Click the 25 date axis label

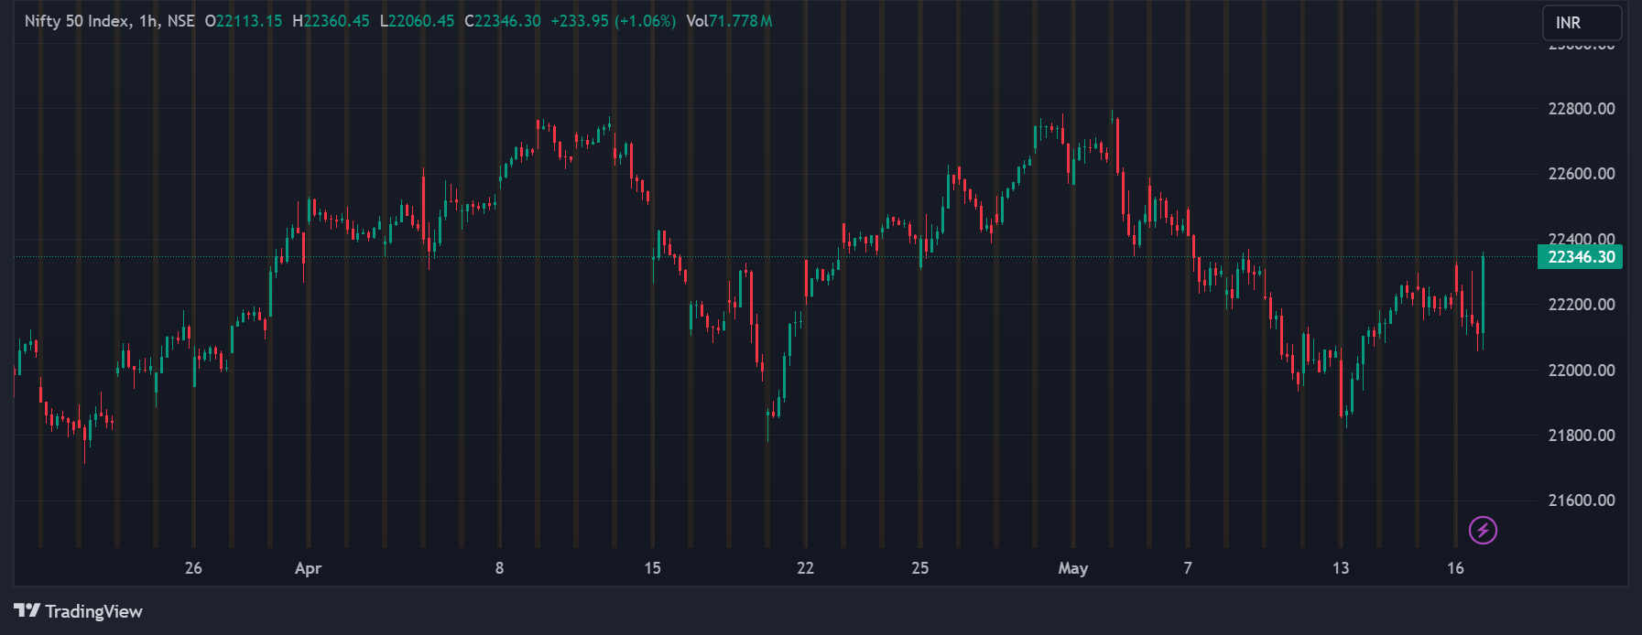pyautogui.click(x=920, y=568)
